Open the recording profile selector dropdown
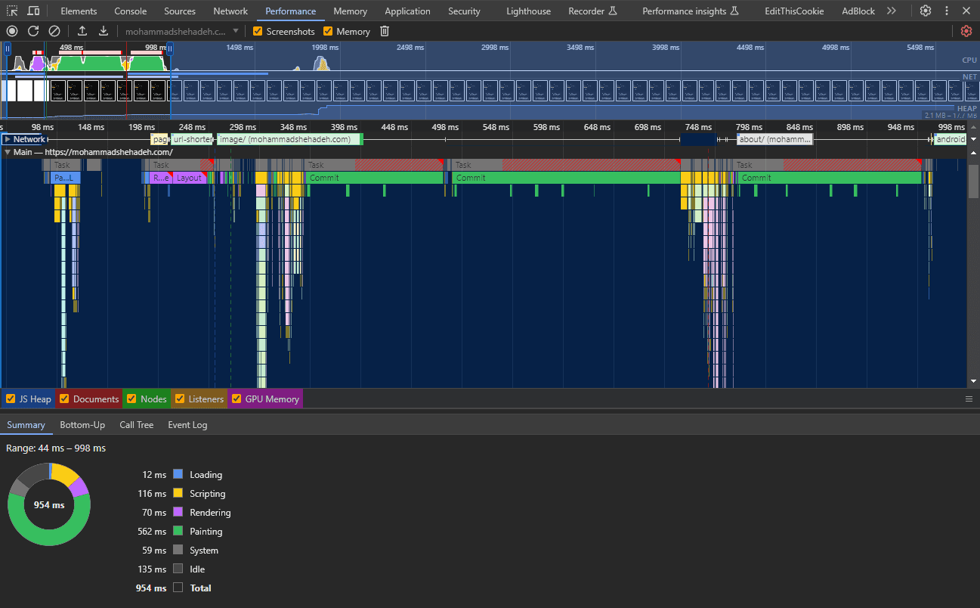The image size is (980, 608). click(236, 32)
